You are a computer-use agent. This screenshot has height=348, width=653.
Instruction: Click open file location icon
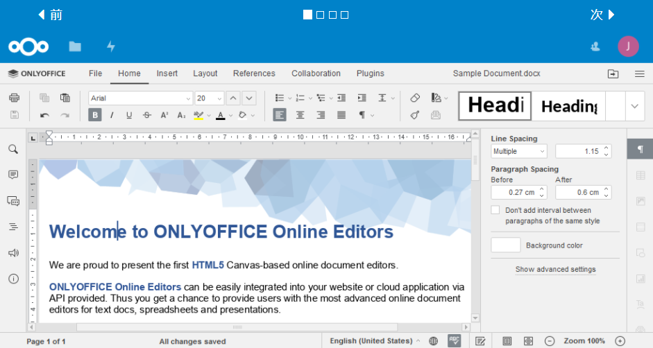(613, 73)
